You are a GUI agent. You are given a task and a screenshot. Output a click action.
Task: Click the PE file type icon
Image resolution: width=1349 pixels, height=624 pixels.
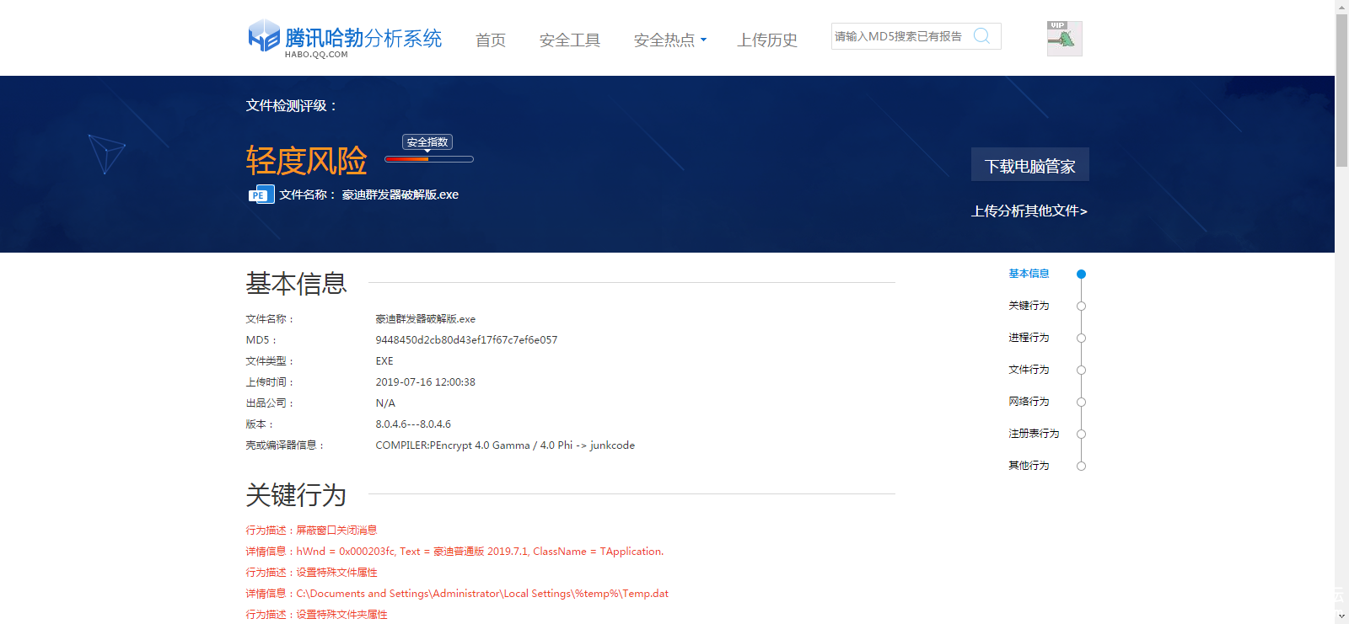click(x=261, y=195)
